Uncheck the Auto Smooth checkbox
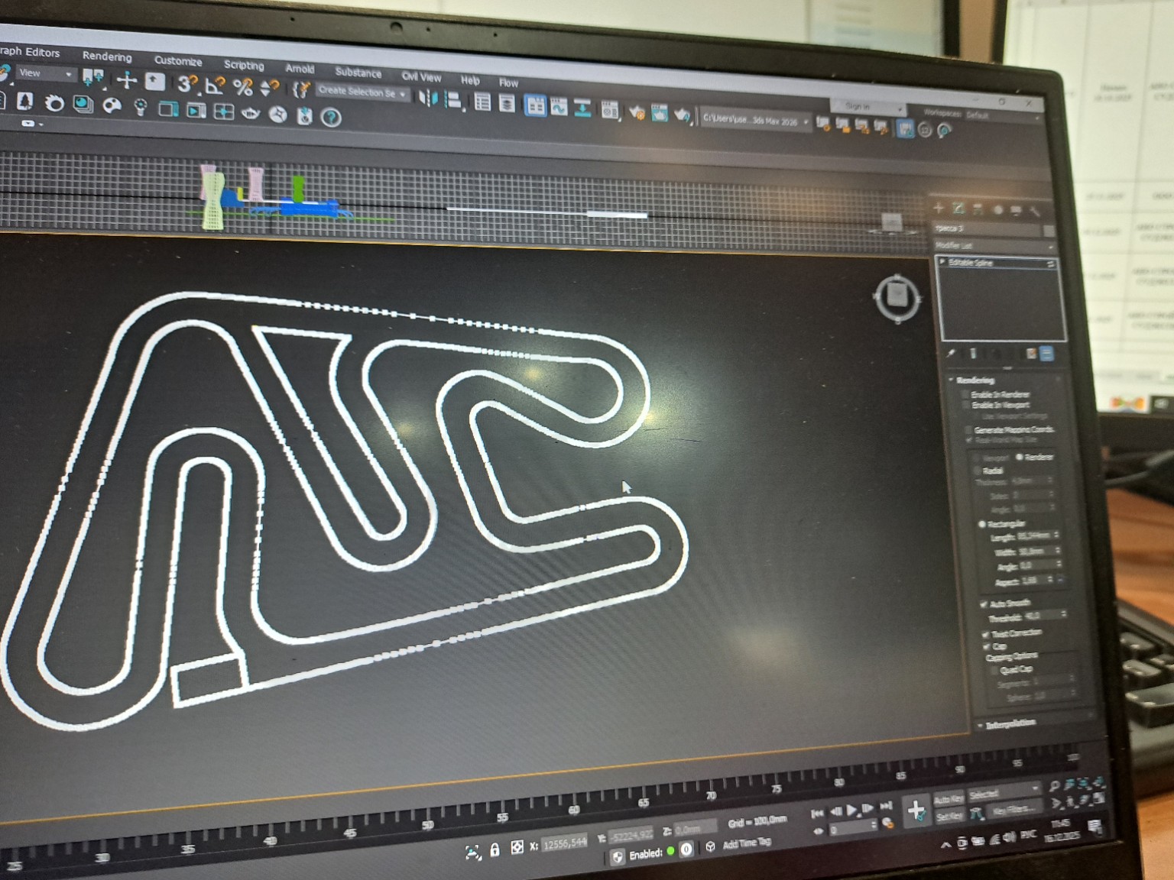This screenshot has width=1174, height=880. pyautogui.click(x=984, y=603)
